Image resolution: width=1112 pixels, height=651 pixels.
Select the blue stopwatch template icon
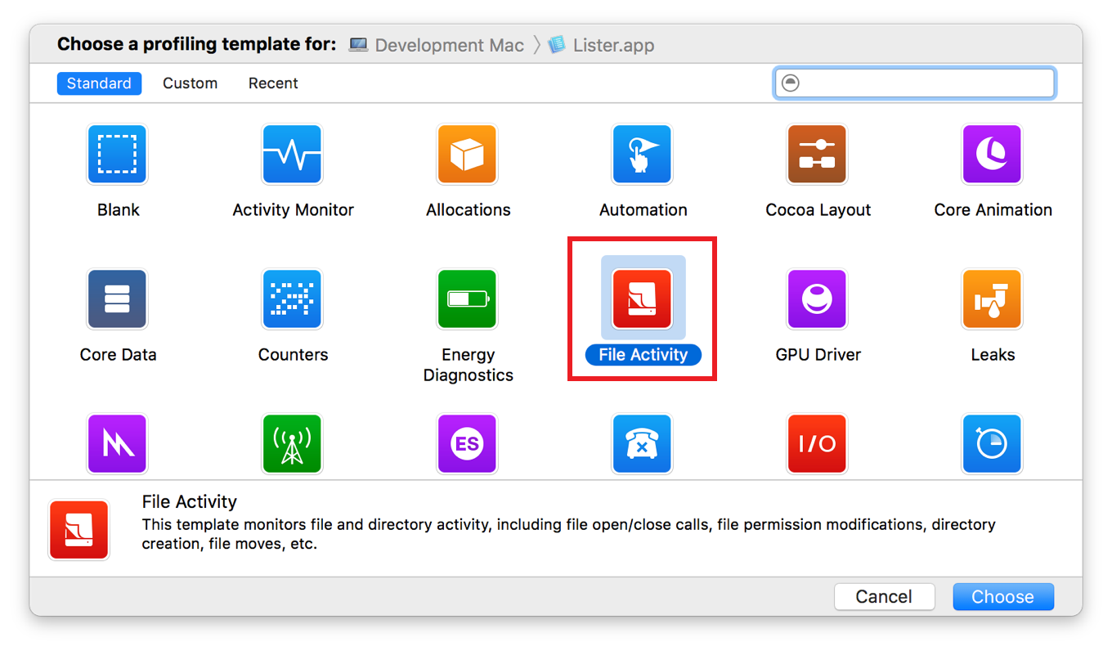(x=992, y=444)
